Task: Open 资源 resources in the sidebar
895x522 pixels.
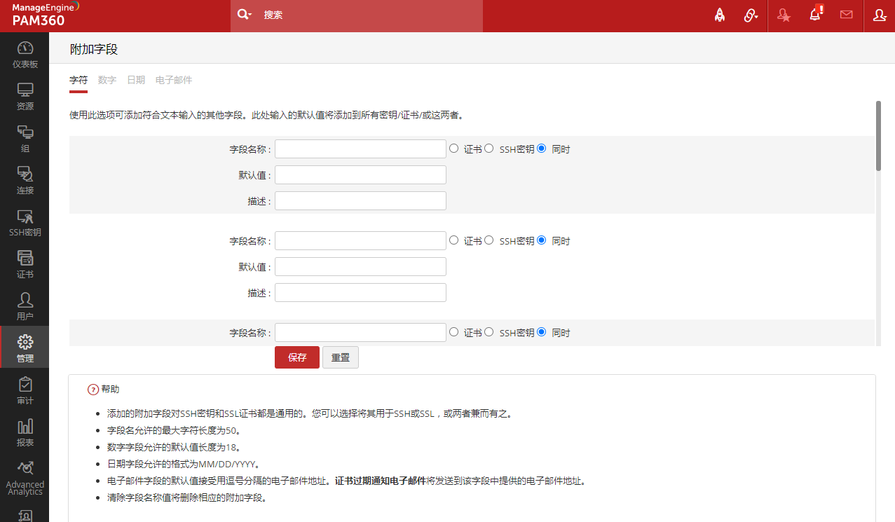Action: click(25, 95)
